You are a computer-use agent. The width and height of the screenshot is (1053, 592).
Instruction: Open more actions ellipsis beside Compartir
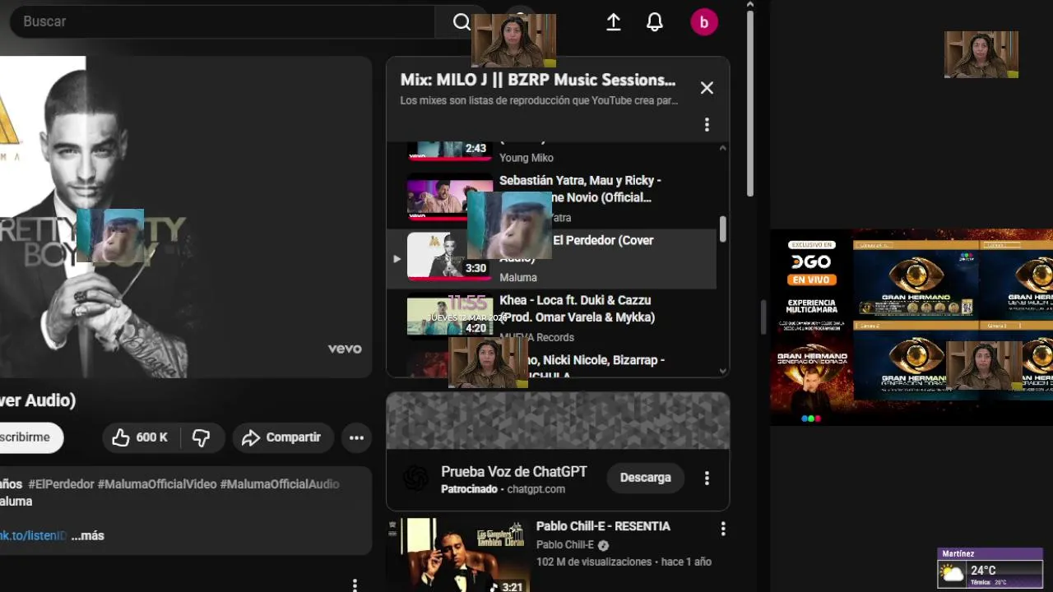356,437
